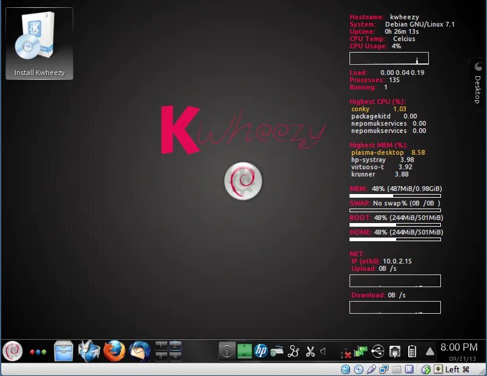This screenshot has width=487, height=376.
Task: Click the MEM usage bar
Action: point(395,196)
